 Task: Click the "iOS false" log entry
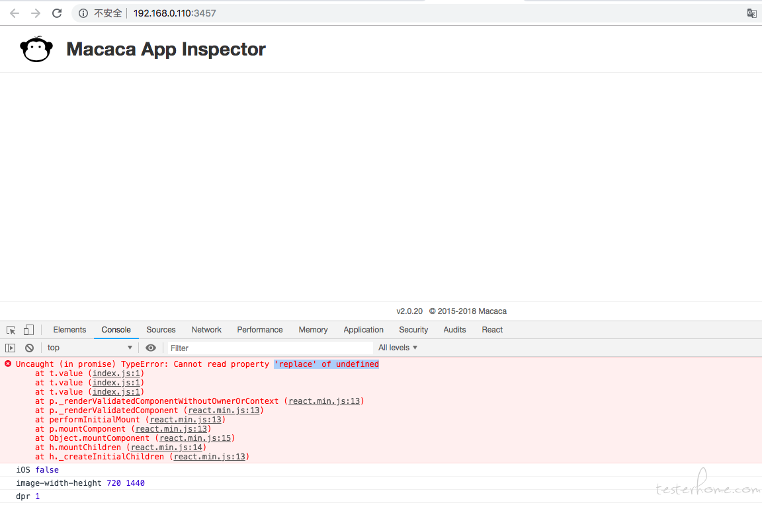(38, 470)
